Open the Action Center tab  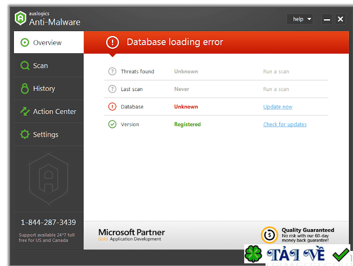pyautogui.click(x=49, y=111)
